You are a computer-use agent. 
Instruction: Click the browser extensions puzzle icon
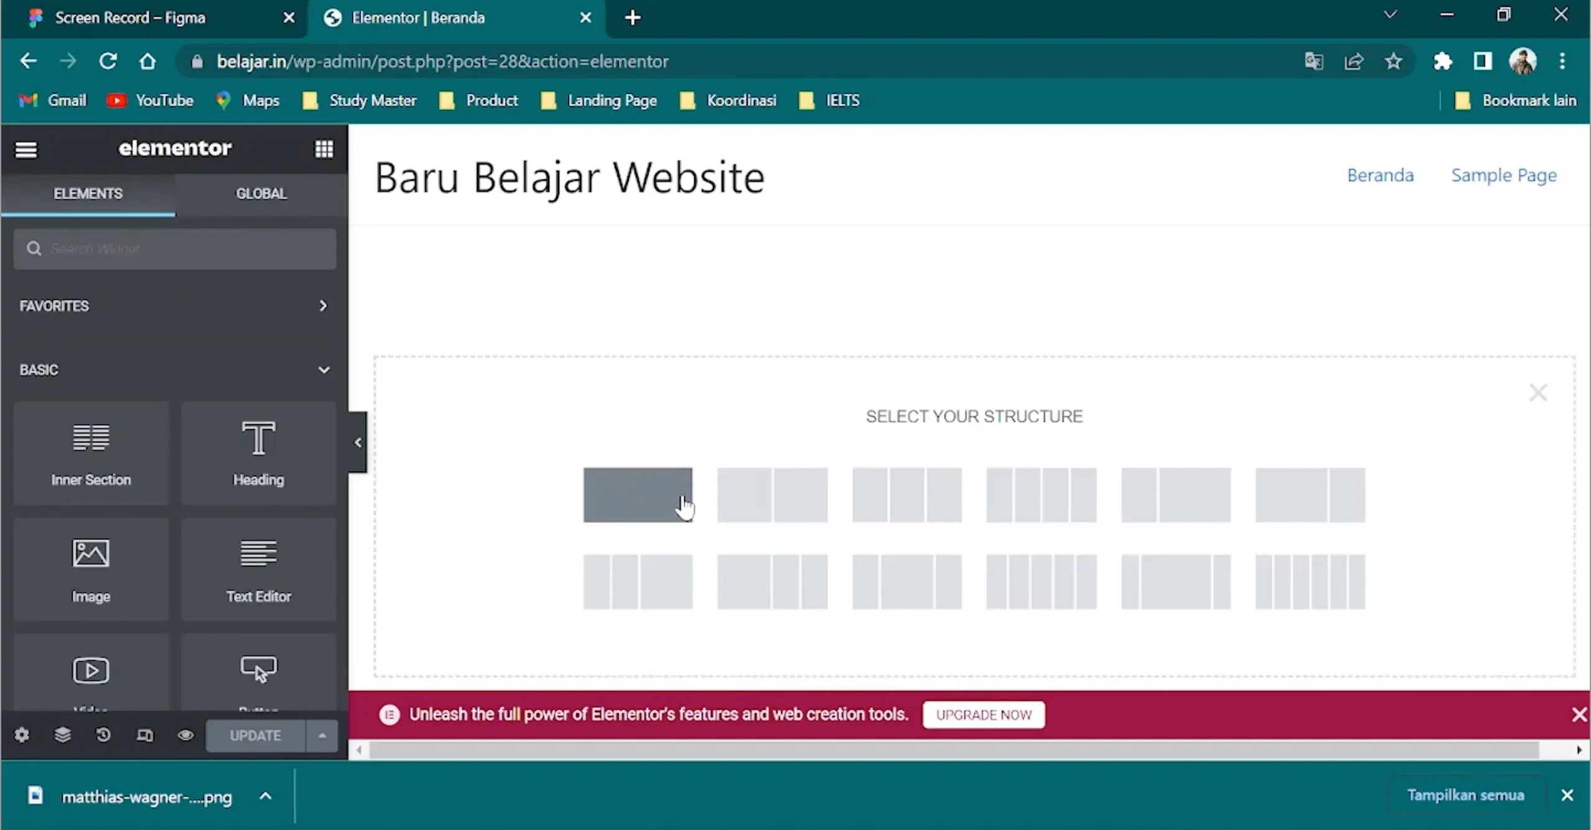(x=1442, y=61)
